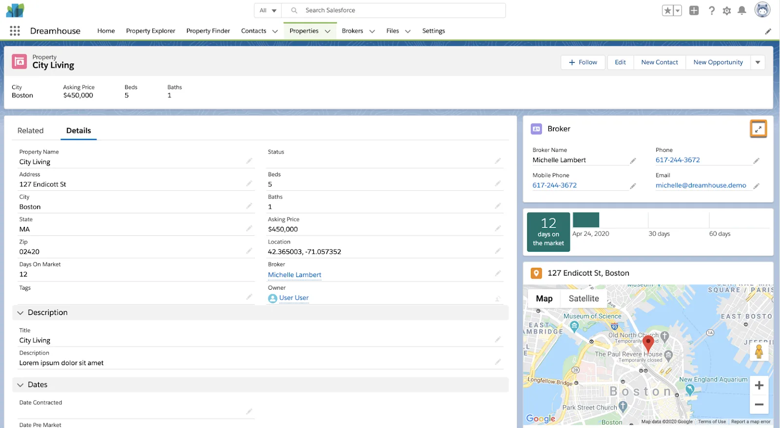This screenshot has width=780, height=428.
Task: Show more record actions dropdown
Action: point(758,62)
